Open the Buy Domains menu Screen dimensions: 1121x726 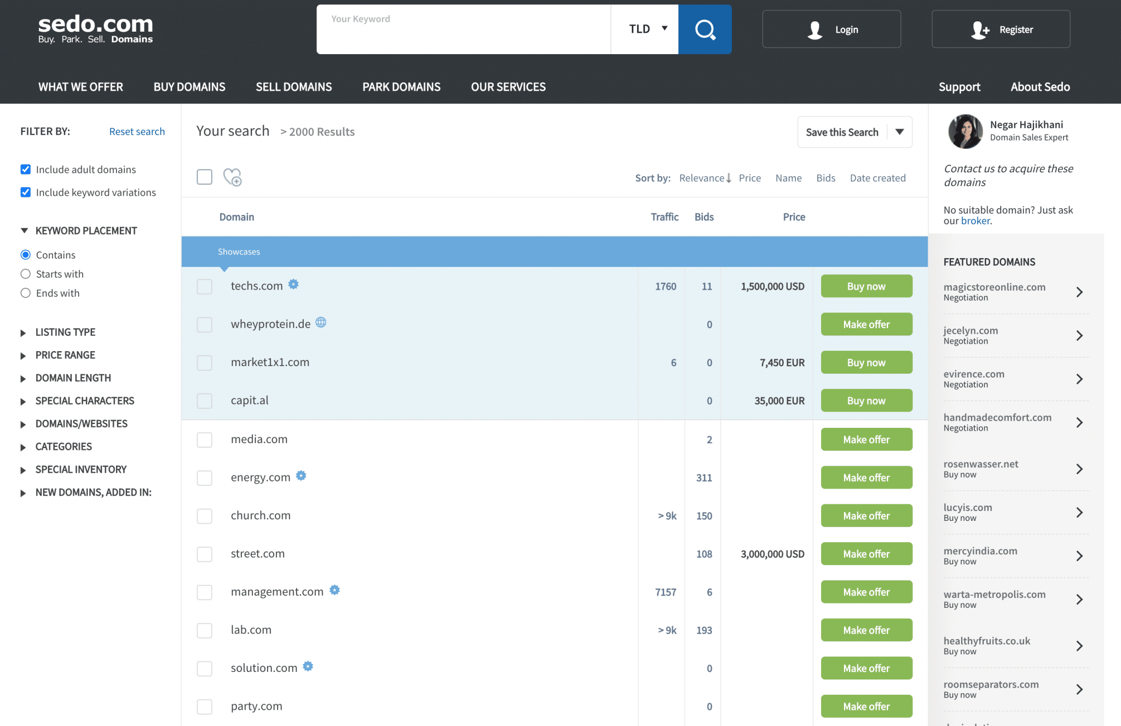pyautogui.click(x=189, y=87)
